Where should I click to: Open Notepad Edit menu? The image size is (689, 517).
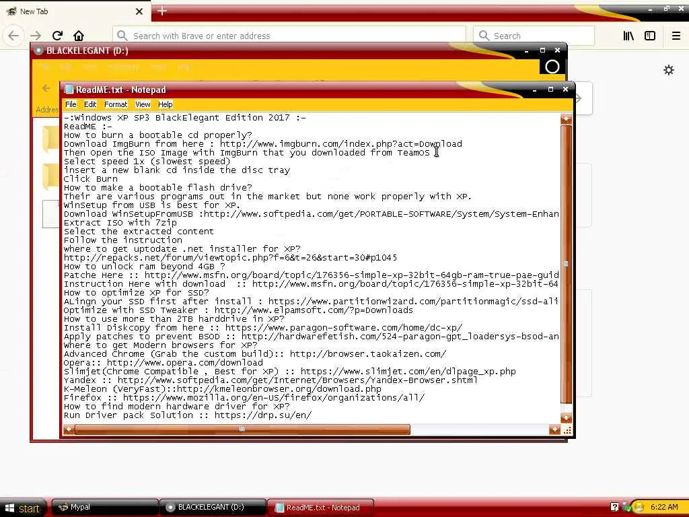(x=90, y=104)
